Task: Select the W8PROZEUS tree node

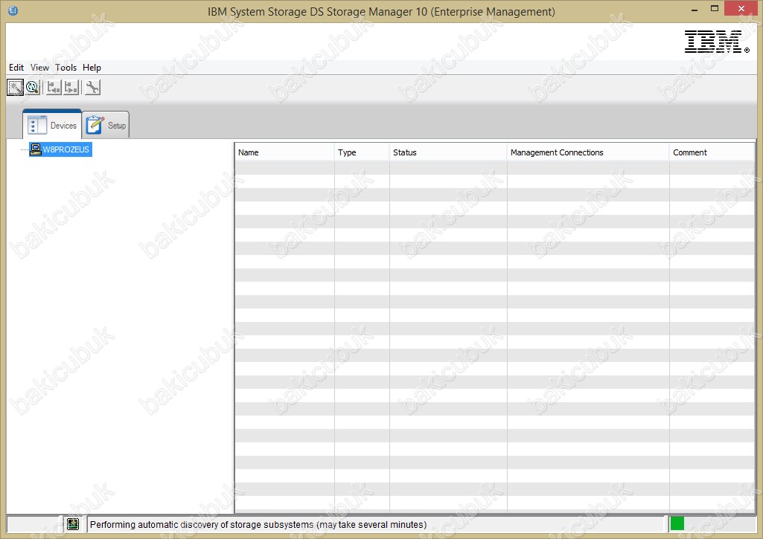Action: [66, 149]
